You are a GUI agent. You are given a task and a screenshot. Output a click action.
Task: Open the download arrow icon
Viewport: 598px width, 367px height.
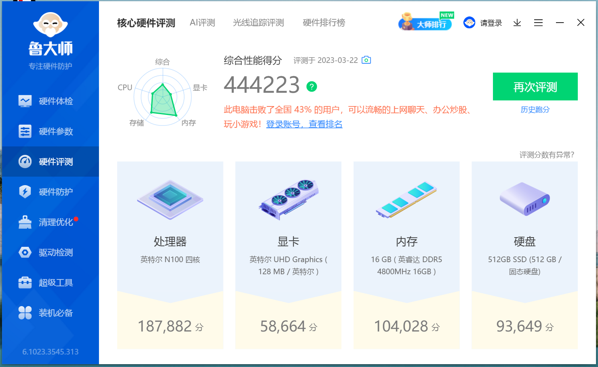(517, 23)
